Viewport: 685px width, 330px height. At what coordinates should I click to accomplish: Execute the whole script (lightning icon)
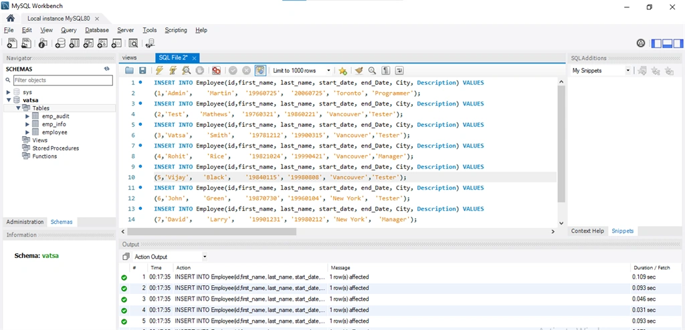click(159, 70)
